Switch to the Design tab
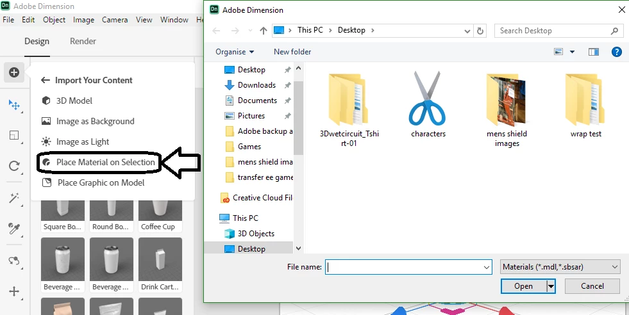The width and height of the screenshot is (629, 315). [x=37, y=41]
